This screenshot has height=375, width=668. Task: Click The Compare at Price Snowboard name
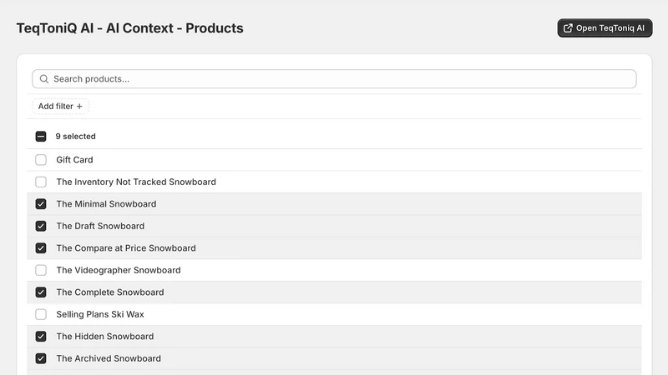[126, 248]
